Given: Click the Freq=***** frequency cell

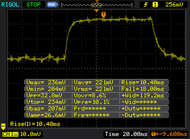Looking at the screenshot, I should click(x=92, y=115).
